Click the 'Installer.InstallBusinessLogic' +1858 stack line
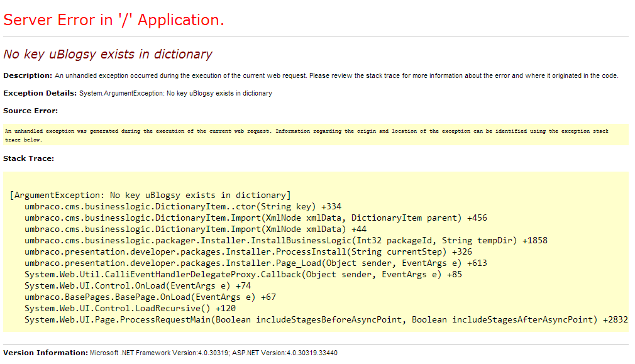Image resolution: width=635 pixels, height=364 pixels. (286, 241)
